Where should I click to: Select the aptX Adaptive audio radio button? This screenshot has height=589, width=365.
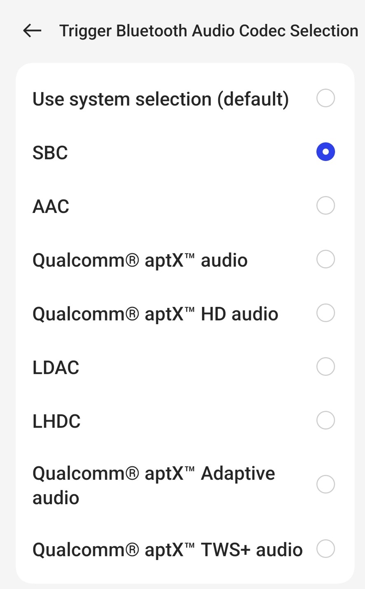pyautogui.click(x=325, y=484)
